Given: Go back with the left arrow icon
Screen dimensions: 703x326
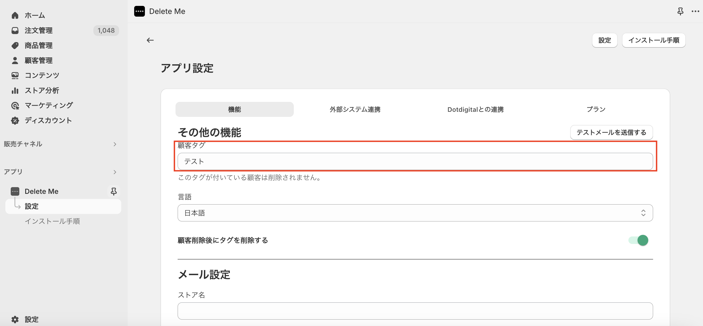Looking at the screenshot, I should point(150,40).
